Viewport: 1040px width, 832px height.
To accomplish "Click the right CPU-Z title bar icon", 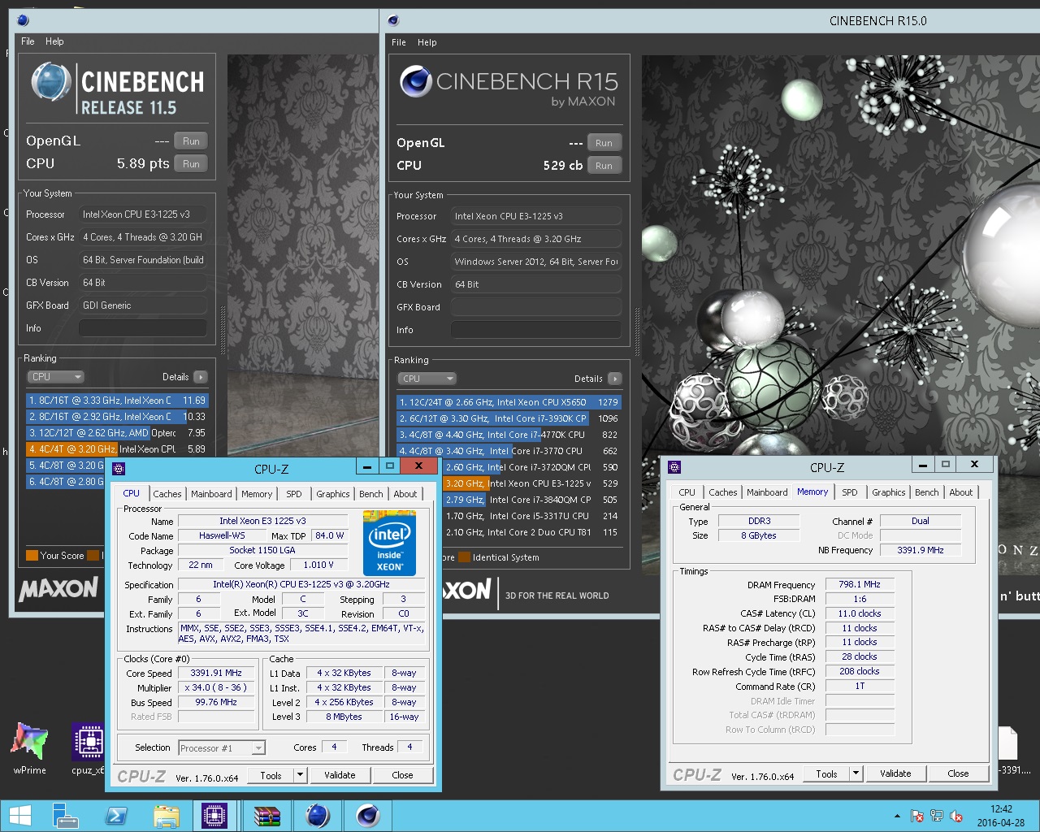I will click(x=674, y=466).
